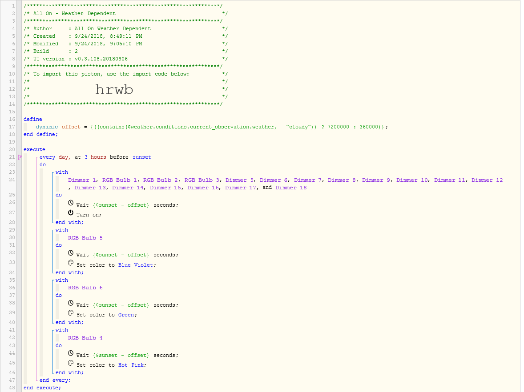Click the end with; statement on line 28
524x392 pixels.
pos(69,222)
